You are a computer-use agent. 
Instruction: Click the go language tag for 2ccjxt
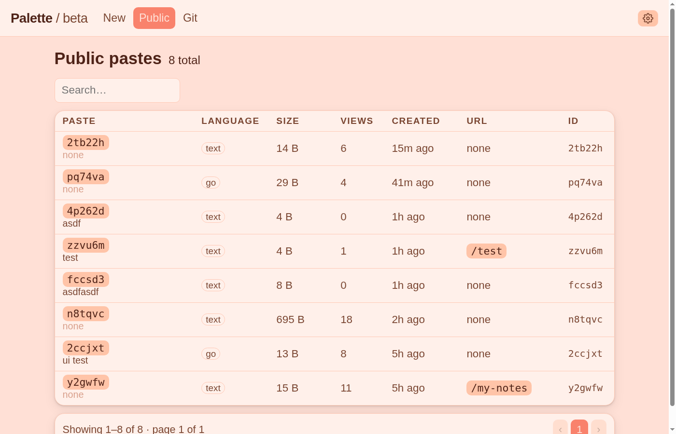coord(211,354)
